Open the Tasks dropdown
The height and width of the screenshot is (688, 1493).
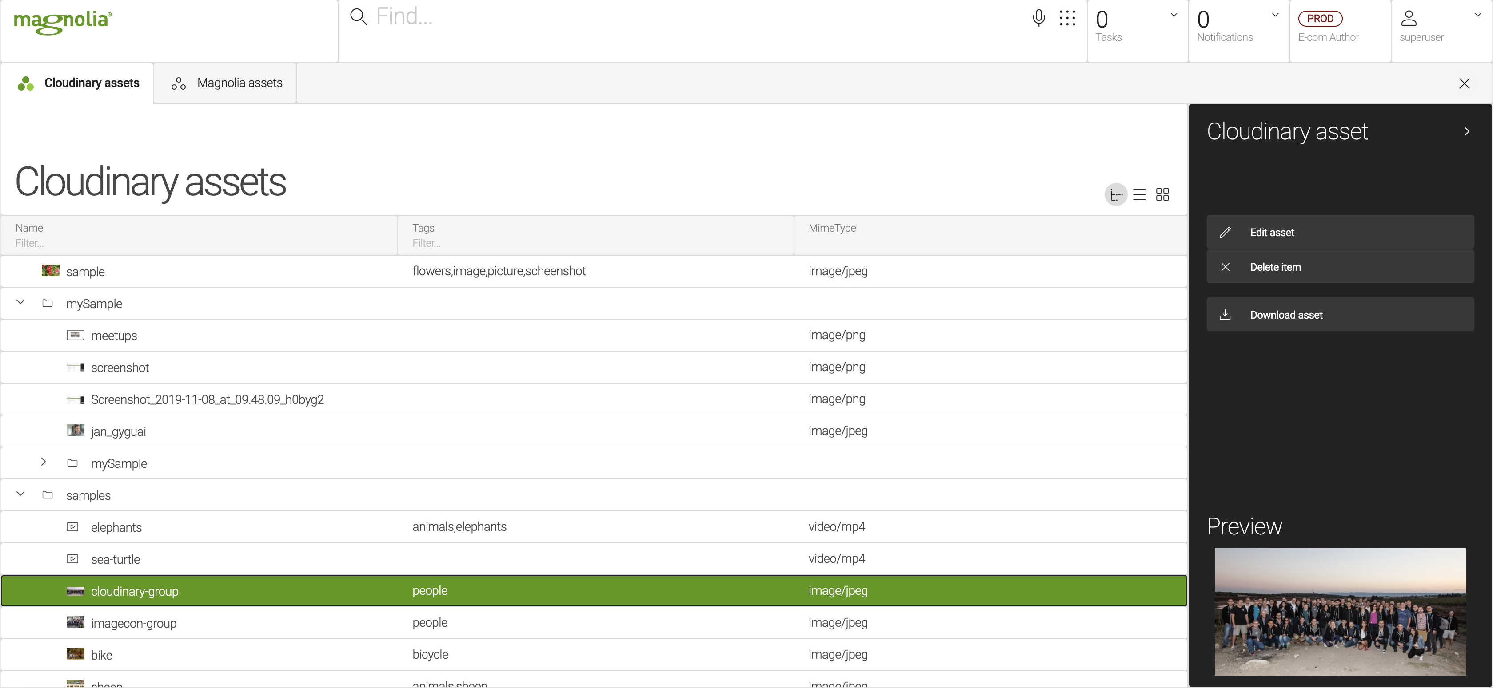(1174, 16)
